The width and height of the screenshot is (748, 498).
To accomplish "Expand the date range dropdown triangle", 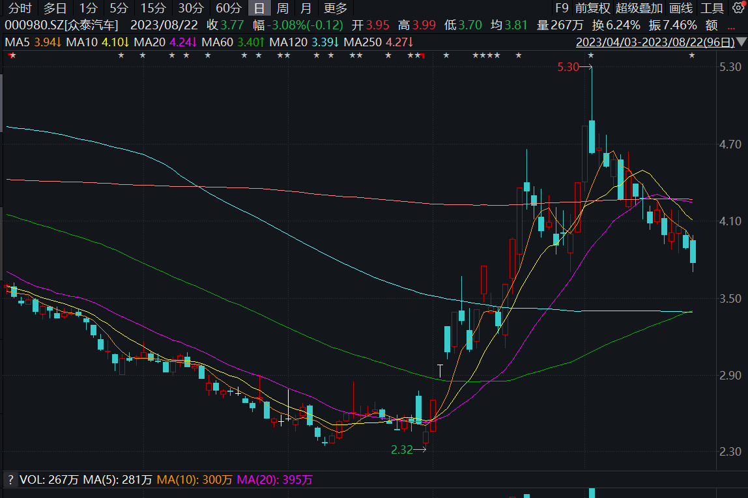I will (741, 42).
